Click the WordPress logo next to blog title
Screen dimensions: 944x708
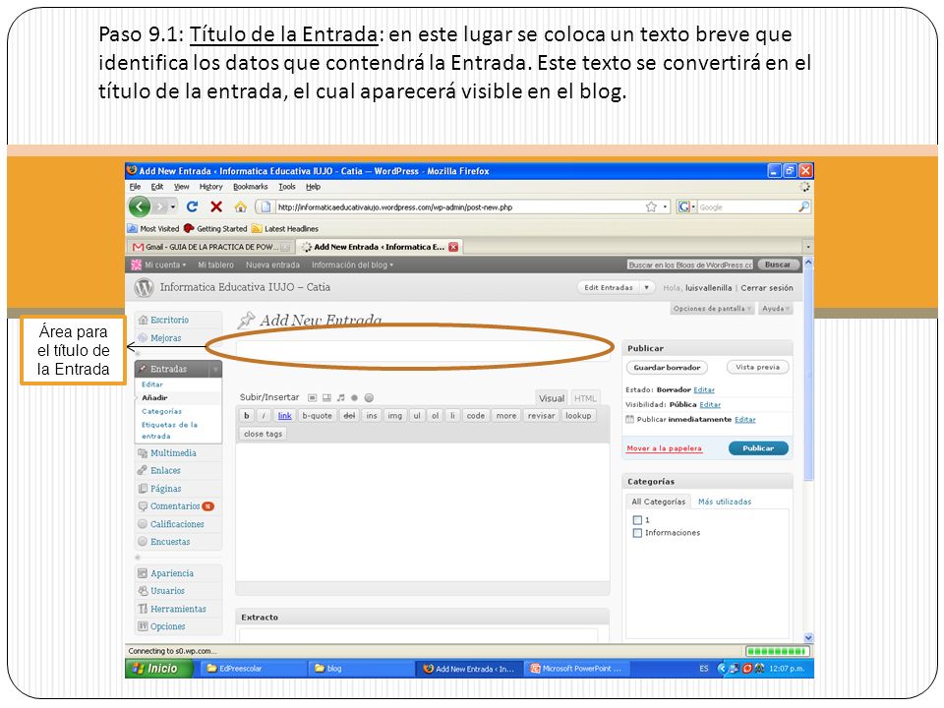tap(144, 288)
